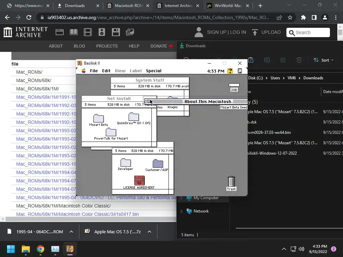Open the BLOG link
The width and height of the screenshot is (343, 257).
pyautogui.click(x=79, y=46)
